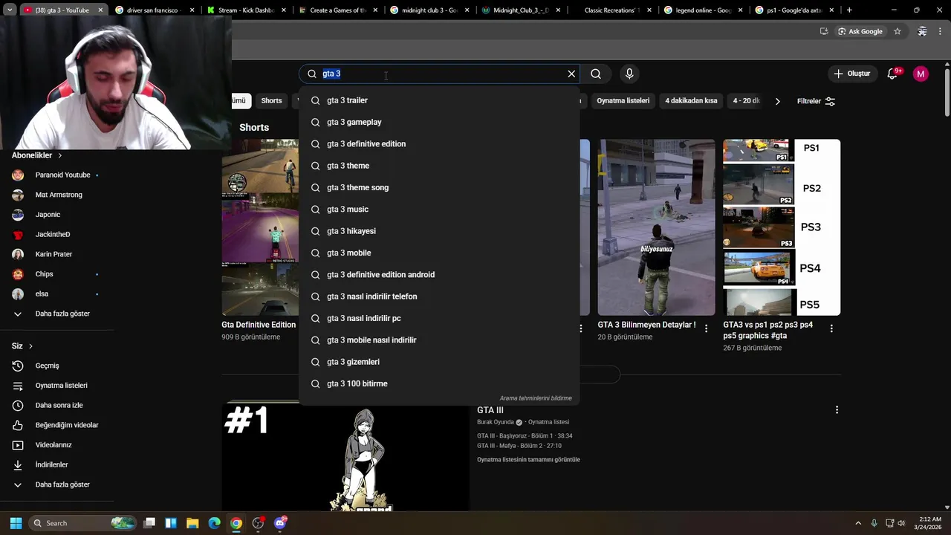Choose suggestion gta 3 definitive edition
Screen dimensions: 951x535
coord(439,143)
